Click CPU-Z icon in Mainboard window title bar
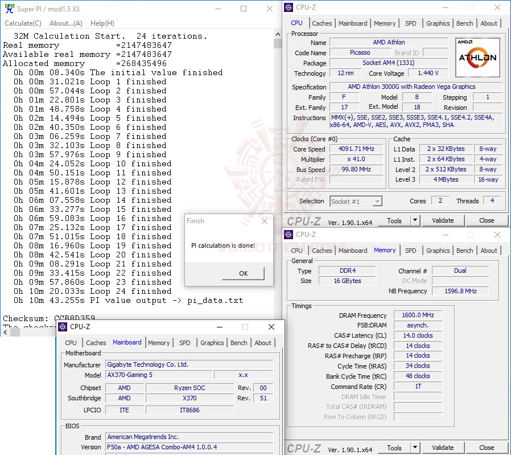Viewport: 511px width, 455px height. [x=63, y=326]
